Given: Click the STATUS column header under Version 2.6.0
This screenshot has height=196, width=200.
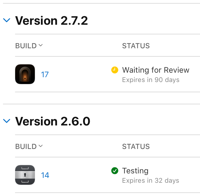Looking at the screenshot, I should (x=136, y=146).
